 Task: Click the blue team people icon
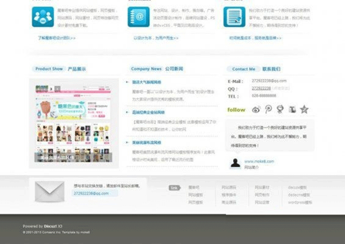pyautogui.click(x=43, y=17)
